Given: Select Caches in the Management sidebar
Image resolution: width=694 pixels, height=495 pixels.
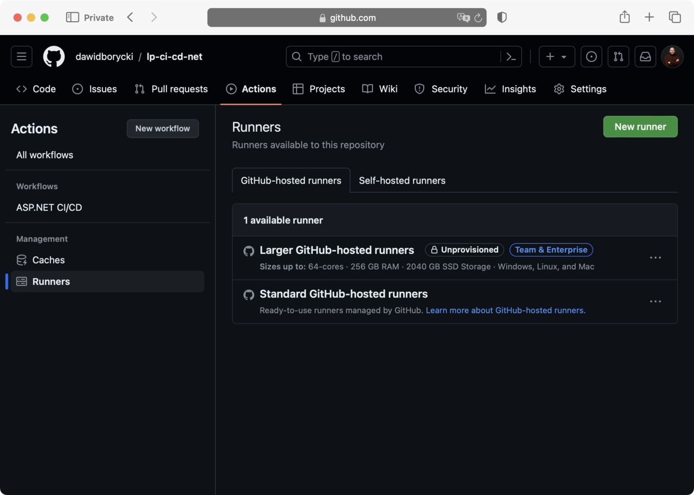Looking at the screenshot, I should [x=48, y=260].
